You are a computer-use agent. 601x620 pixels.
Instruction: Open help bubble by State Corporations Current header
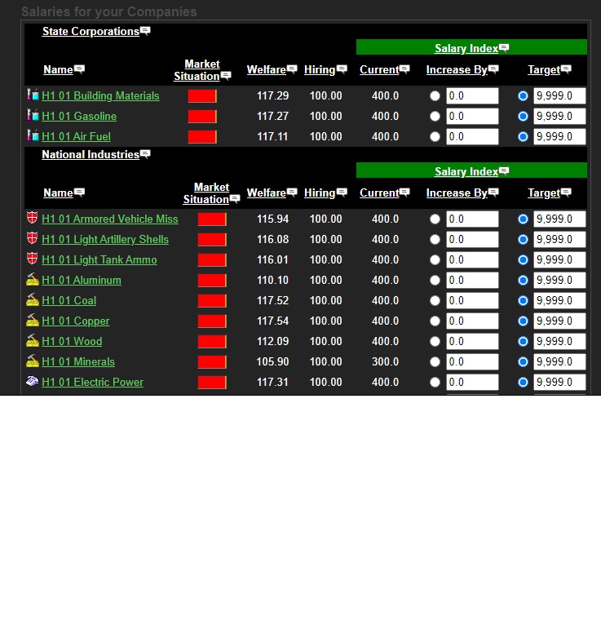point(404,69)
